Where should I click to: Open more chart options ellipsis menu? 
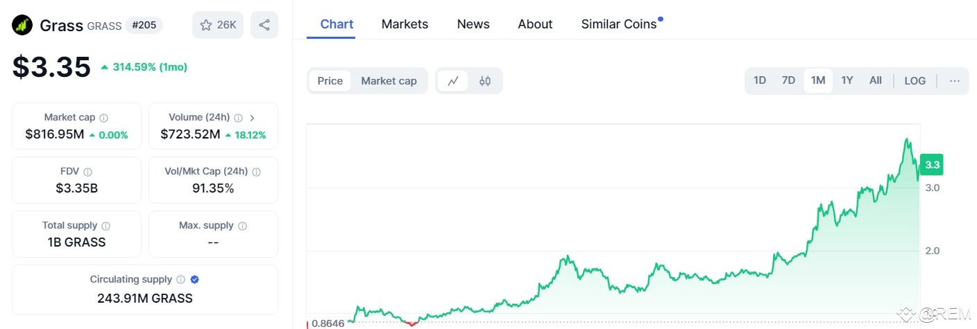tap(955, 81)
